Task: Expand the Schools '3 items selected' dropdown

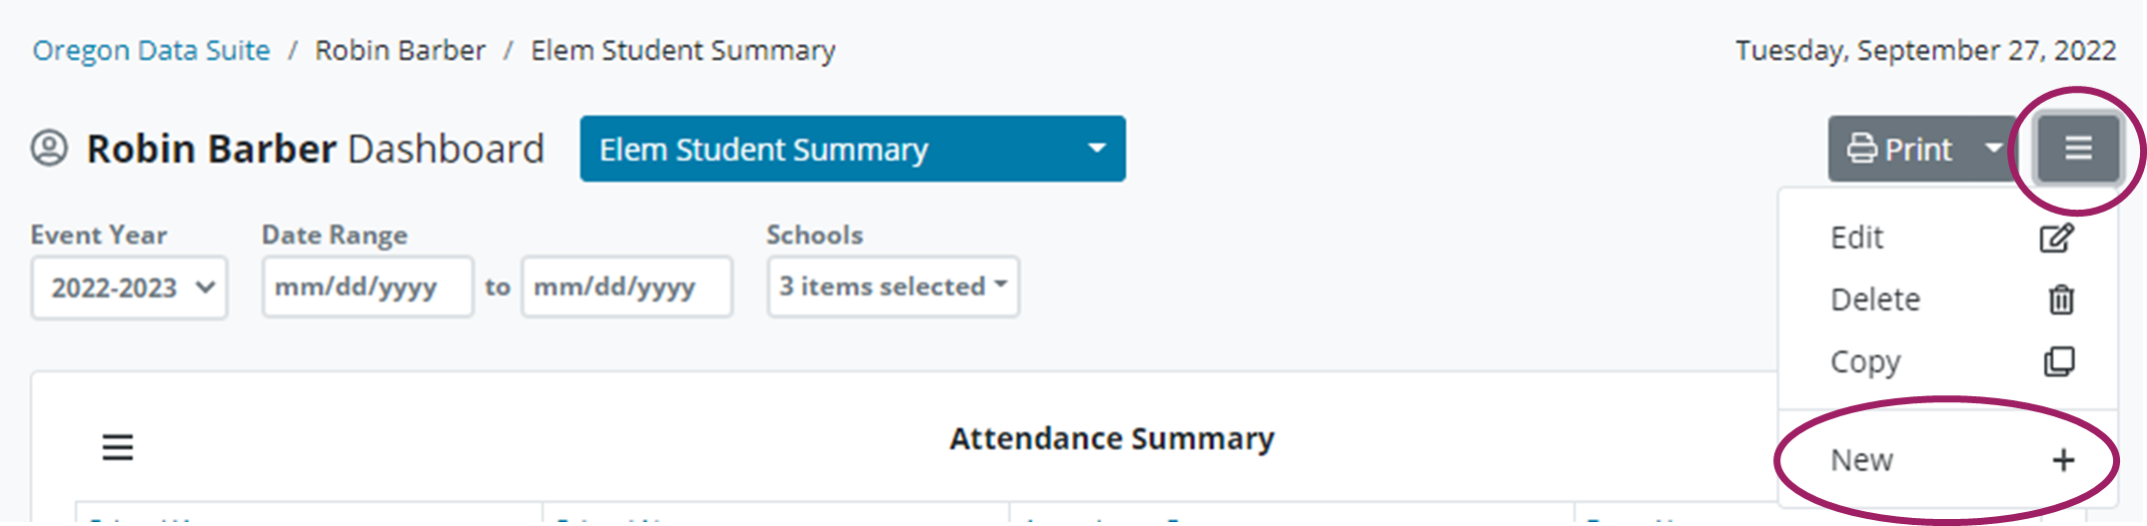Action: click(x=893, y=287)
